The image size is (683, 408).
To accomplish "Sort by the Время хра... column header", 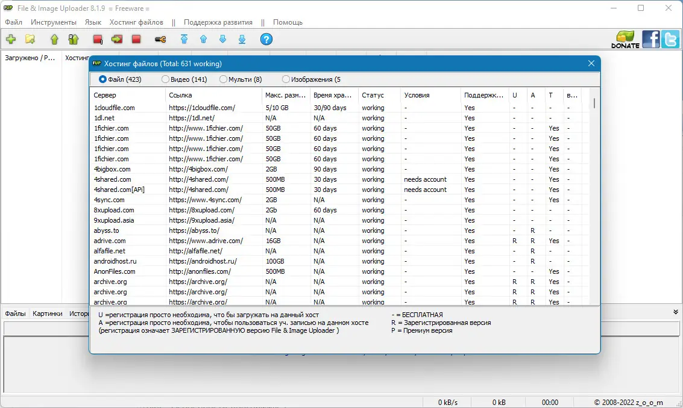I will 333,95.
